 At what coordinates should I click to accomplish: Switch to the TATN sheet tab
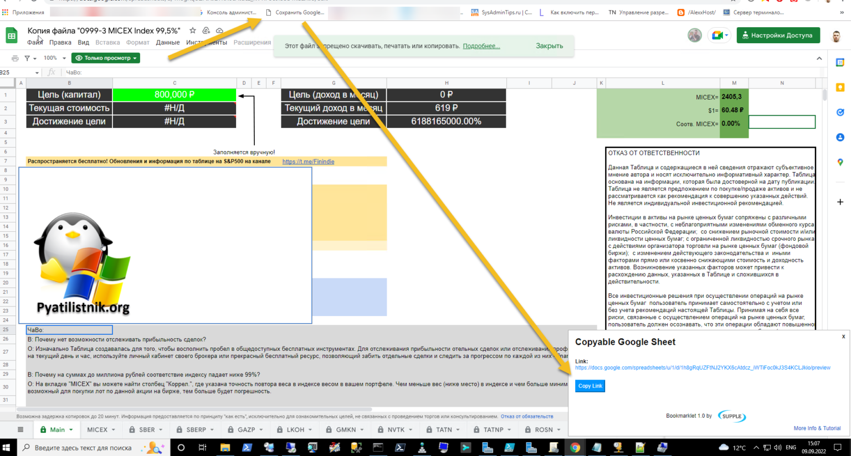point(444,429)
